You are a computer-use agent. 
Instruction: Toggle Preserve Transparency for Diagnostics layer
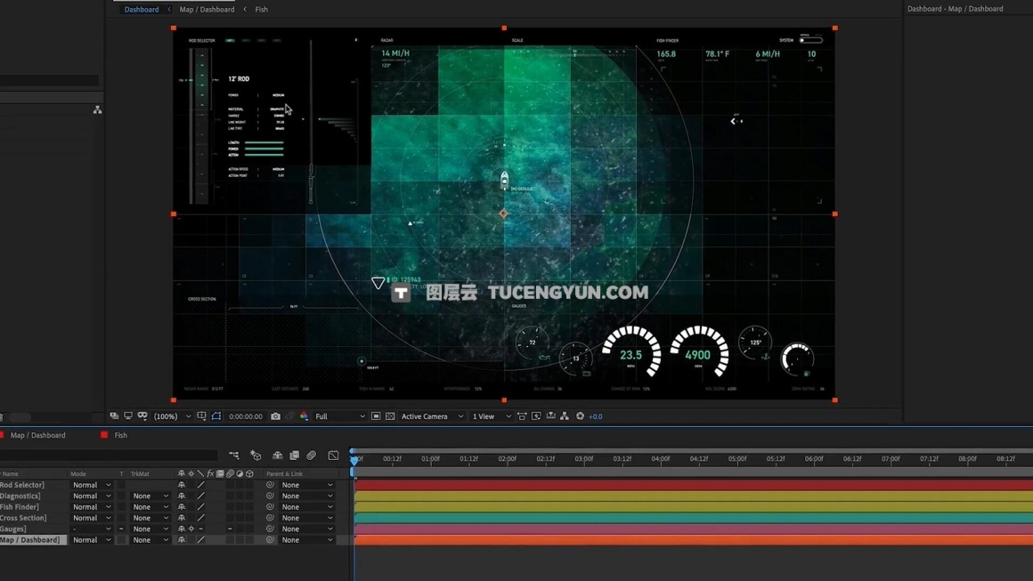121,496
